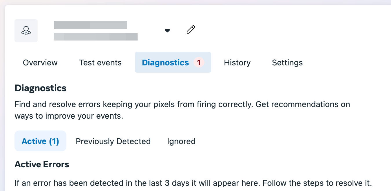Open the Test events tab
This screenshot has width=391, height=191.
pos(100,62)
